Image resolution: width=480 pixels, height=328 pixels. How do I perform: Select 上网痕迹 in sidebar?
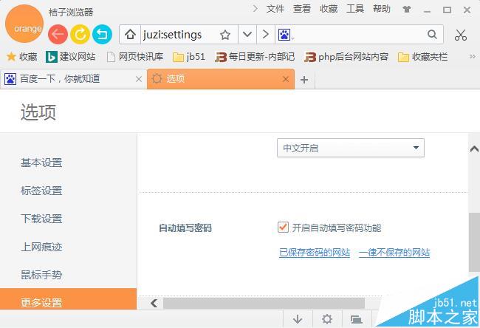[41, 247]
